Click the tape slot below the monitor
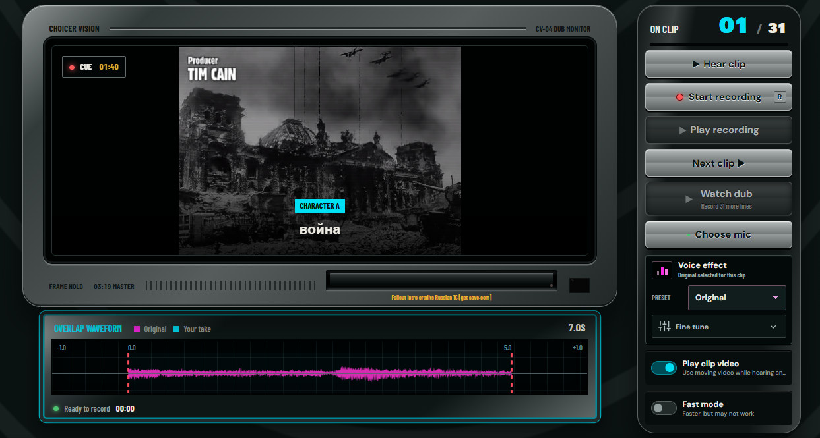Image resolution: width=820 pixels, height=438 pixels. [441, 280]
